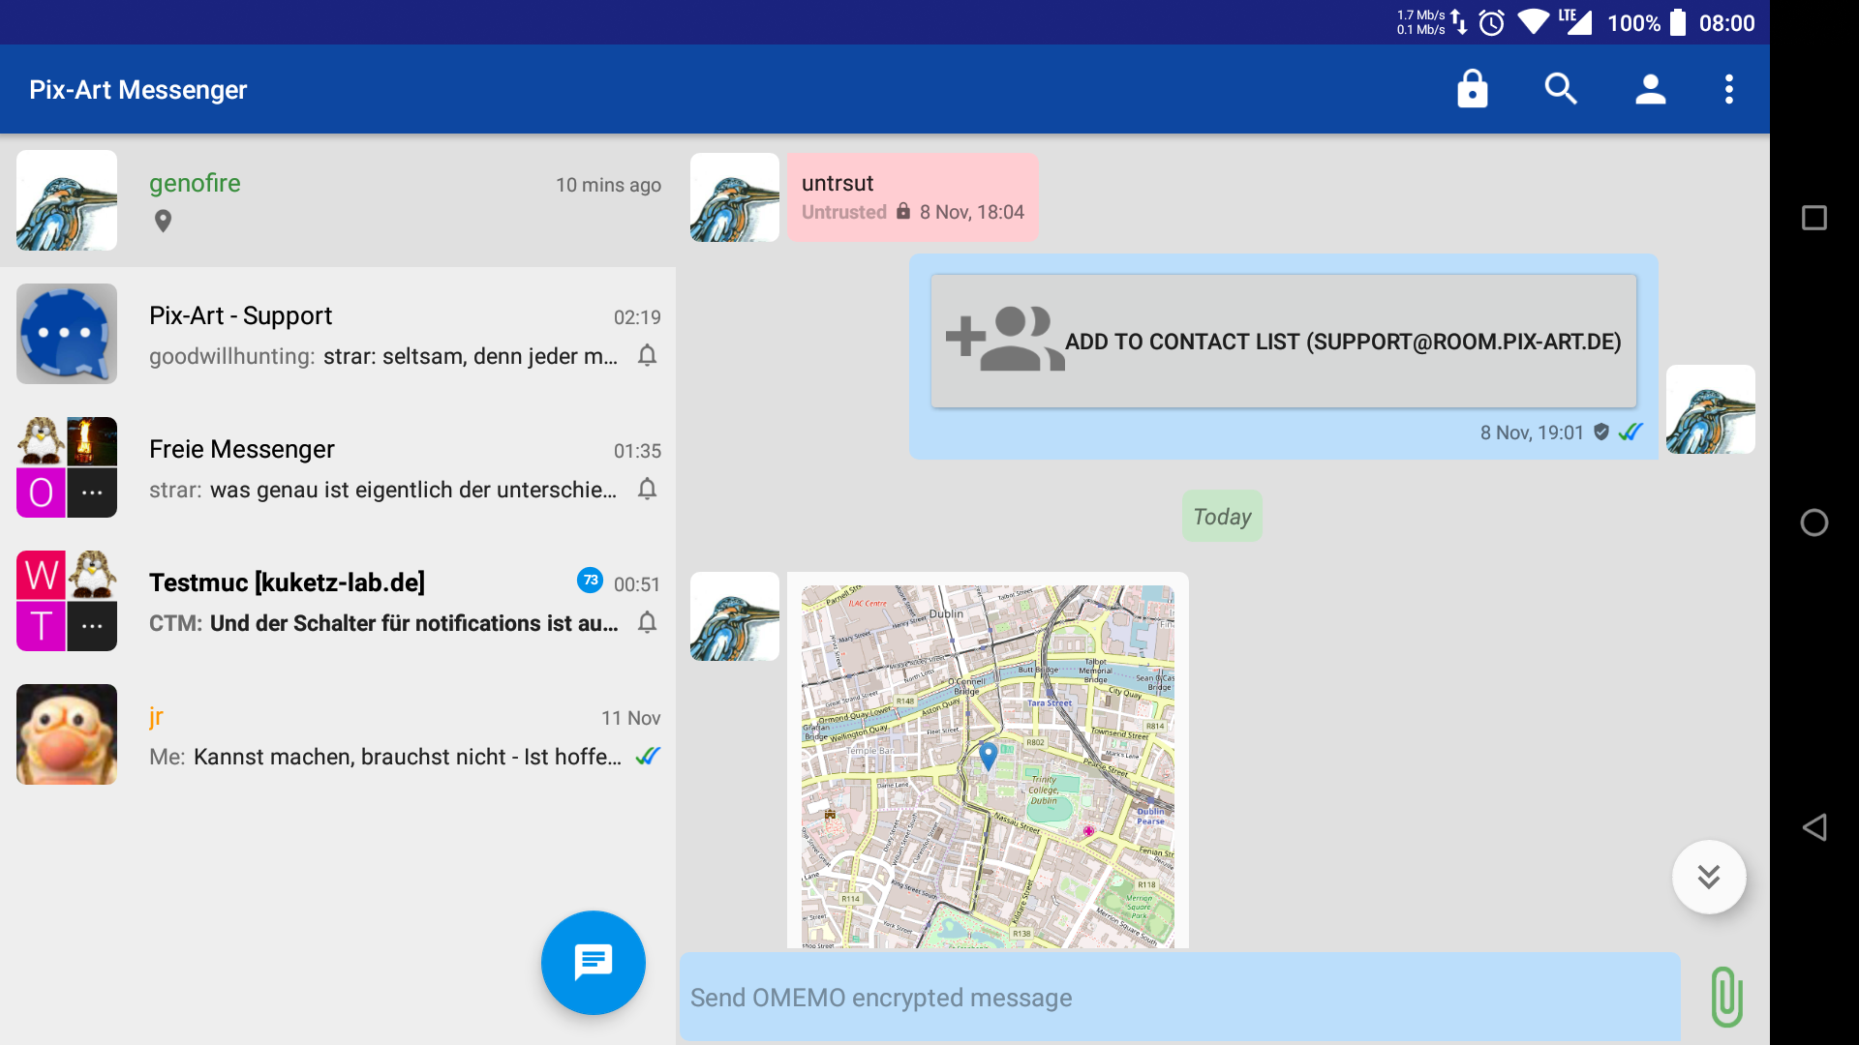Toggle notifications bell for Pix-Art - Support
Screen dimensions: 1859x1045
pyautogui.click(x=648, y=356)
